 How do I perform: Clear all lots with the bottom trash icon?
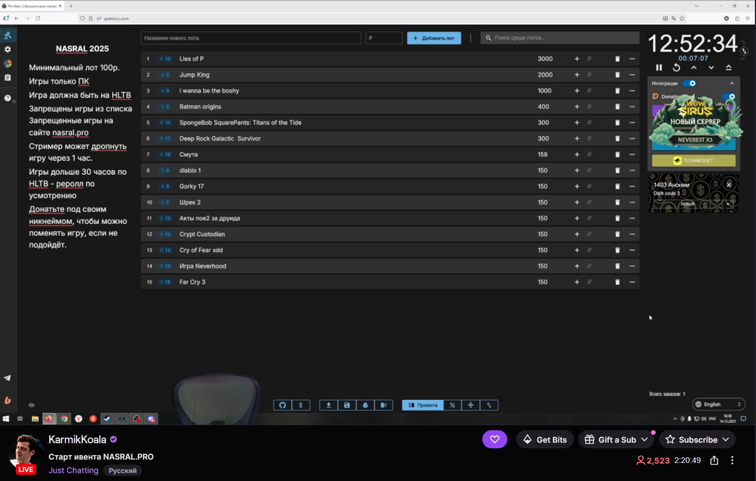pos(384,405)
